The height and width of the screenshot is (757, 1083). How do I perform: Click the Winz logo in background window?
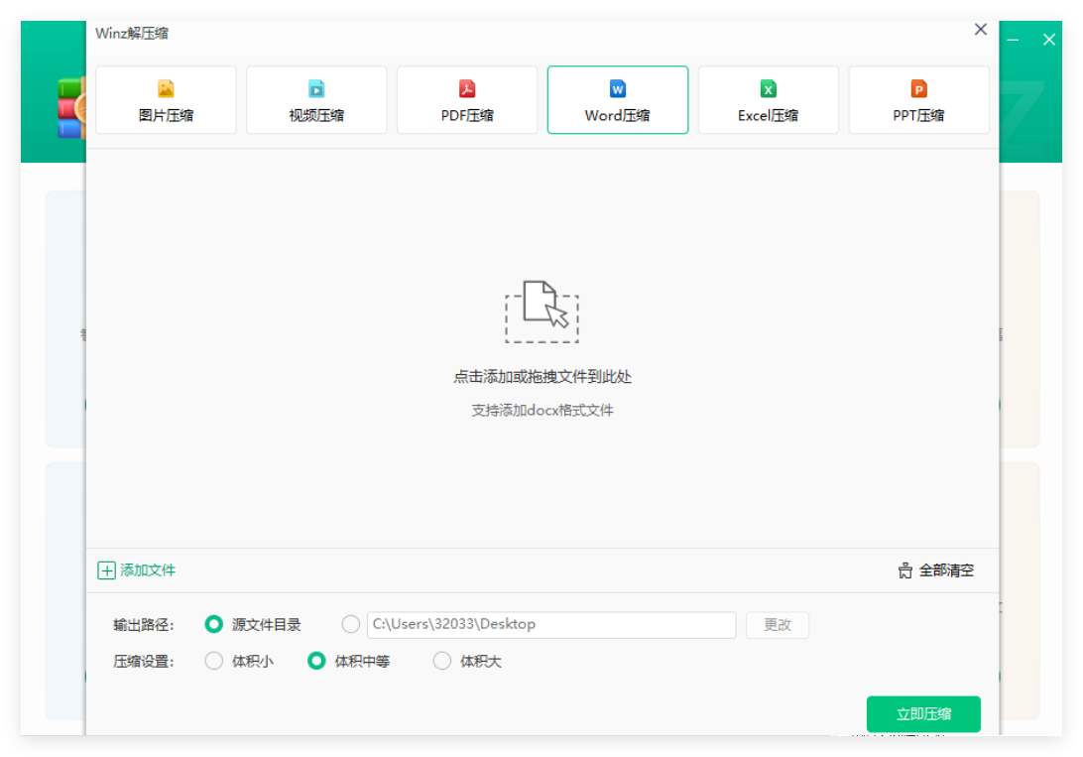[71, 108]
